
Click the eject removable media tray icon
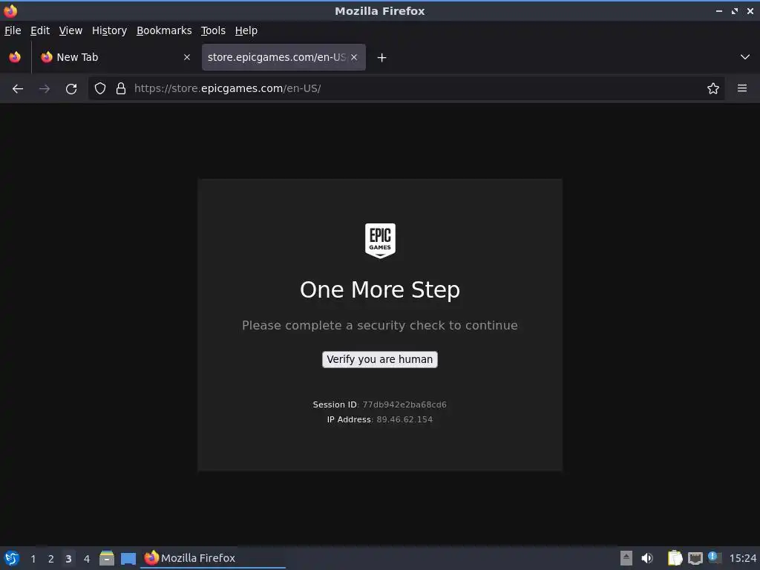(626, 558)
